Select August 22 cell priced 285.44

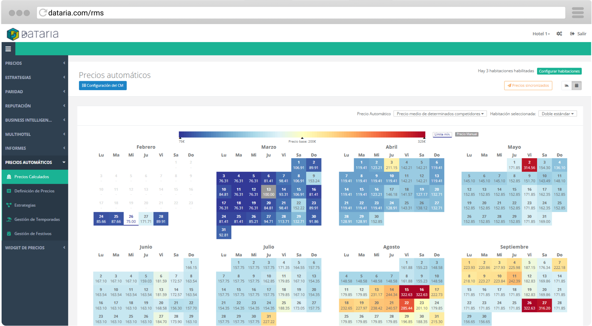[407, 305]
